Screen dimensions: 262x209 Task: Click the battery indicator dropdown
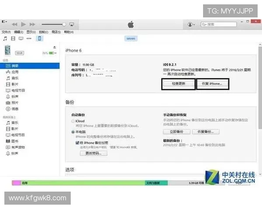52,53
